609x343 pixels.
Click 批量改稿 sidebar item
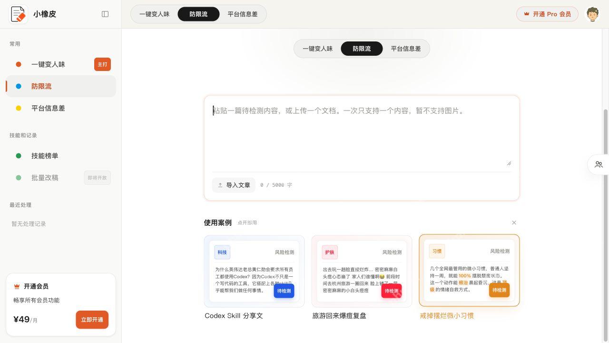click(x=61, y=178)
